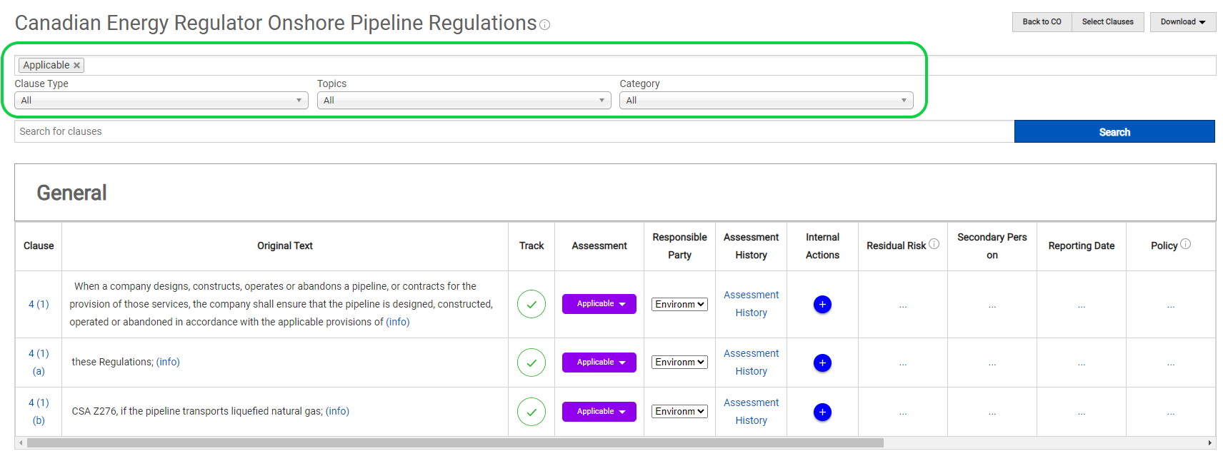This screenshot has width=1223, height=456.
Task: Open Applicable dropdown in CSA Z276 row
Action: [x=599, y=412]
